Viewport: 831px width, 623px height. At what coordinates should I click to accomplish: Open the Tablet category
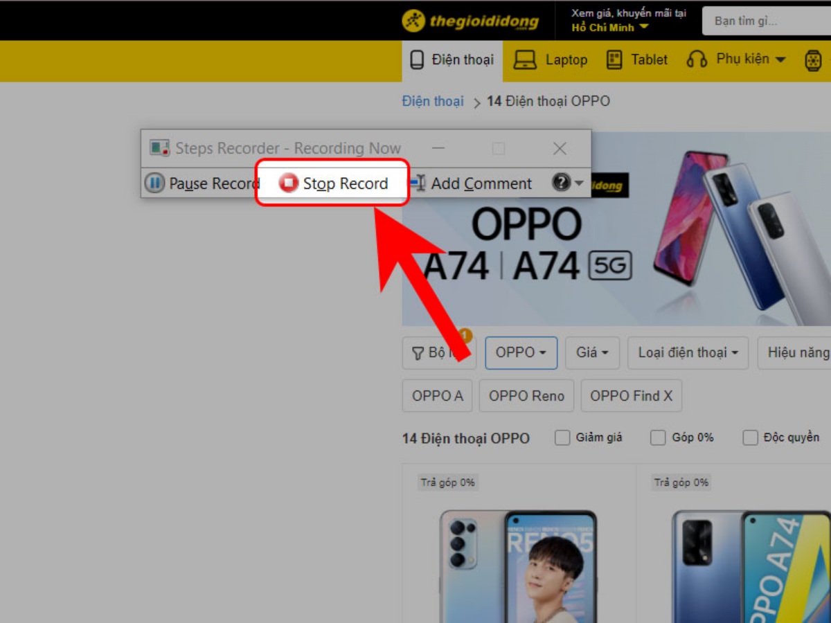(637, 60)
